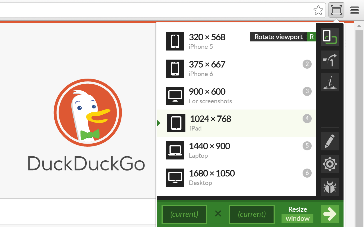Click the bookmark star icon
The height and width of the screenshot is (227, 364).
318,10
